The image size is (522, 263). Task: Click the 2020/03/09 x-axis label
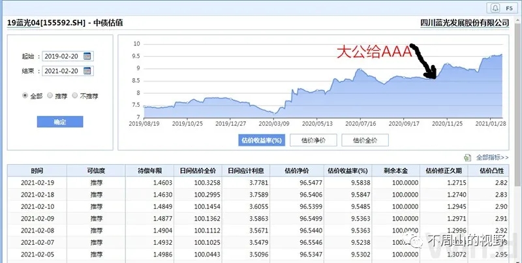[x=273, y=124]
